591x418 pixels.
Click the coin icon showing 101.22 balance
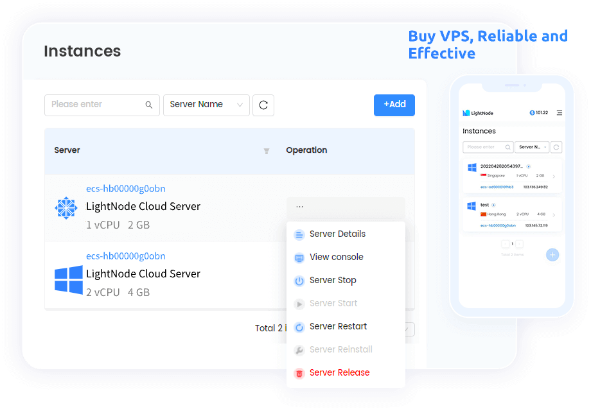[x=531, y=112]
